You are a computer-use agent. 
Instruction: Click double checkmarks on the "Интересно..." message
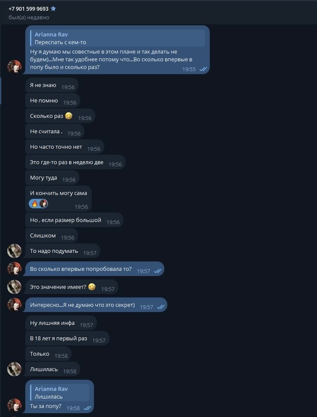pos(160,307)
